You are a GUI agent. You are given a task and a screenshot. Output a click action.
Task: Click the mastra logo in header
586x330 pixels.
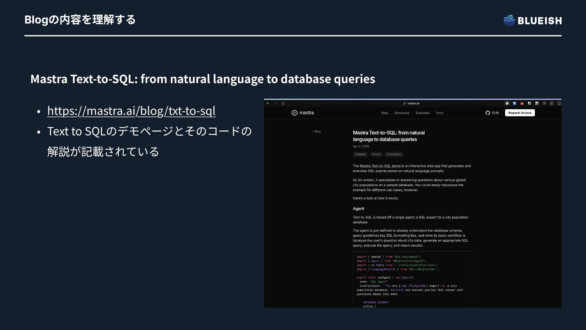coord(302,113)
